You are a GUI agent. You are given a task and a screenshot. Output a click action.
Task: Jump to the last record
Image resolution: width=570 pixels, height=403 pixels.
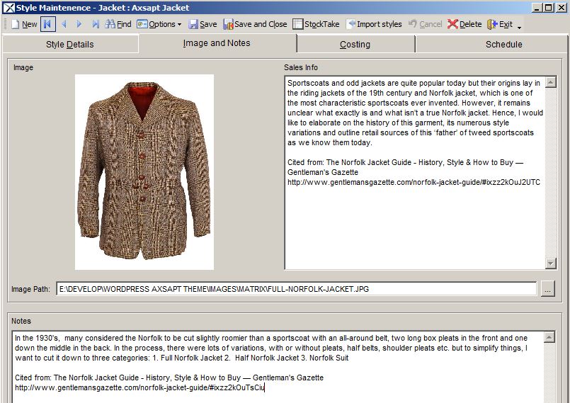point(96,24)
